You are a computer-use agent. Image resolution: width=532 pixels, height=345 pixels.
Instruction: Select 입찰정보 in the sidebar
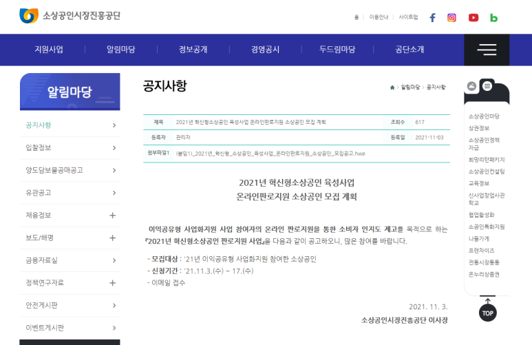(70, 148)
